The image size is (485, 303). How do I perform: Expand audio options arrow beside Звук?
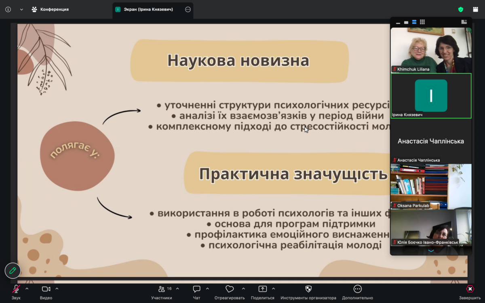pyautogui.click(x=27, y=289)
